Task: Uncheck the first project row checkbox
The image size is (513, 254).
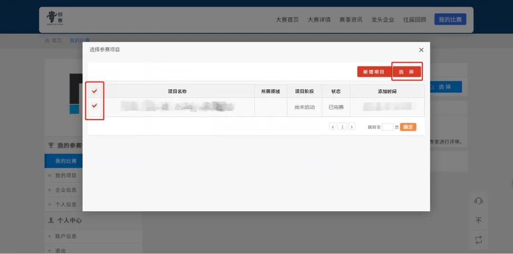Action: [x=95, y=106]
